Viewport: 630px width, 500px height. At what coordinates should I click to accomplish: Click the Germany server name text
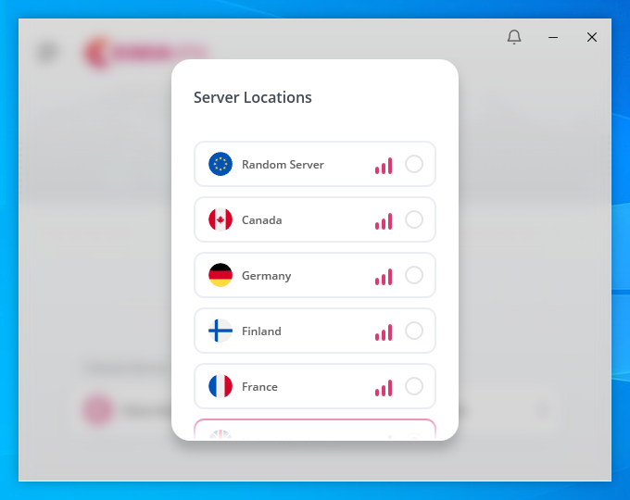click(267, 276)
